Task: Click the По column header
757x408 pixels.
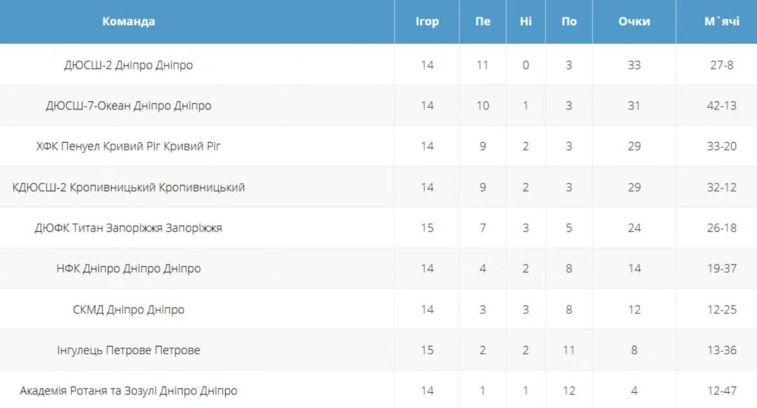Action: point(569,21)
